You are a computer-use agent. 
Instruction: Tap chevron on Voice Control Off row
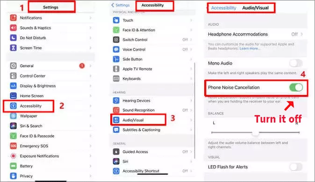tap(191, 49)
